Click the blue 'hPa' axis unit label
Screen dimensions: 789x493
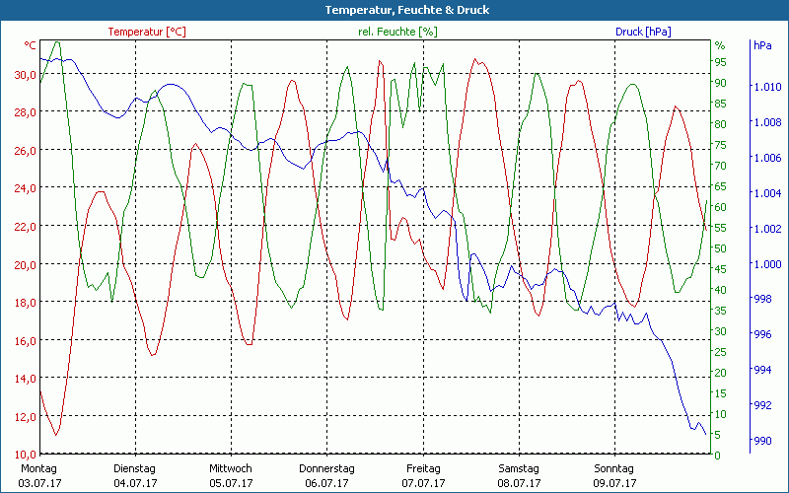(762, 45)
